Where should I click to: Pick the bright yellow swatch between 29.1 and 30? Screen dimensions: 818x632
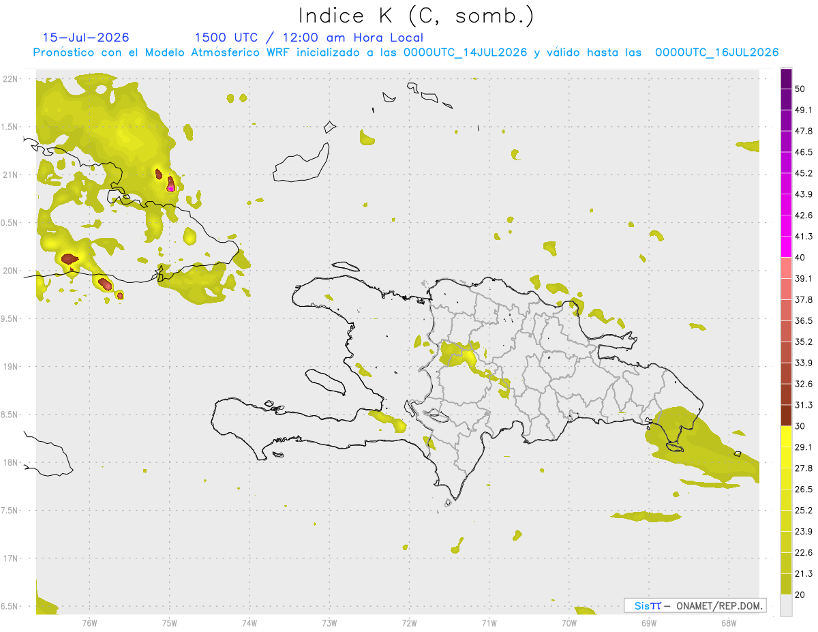pos(786,436)
